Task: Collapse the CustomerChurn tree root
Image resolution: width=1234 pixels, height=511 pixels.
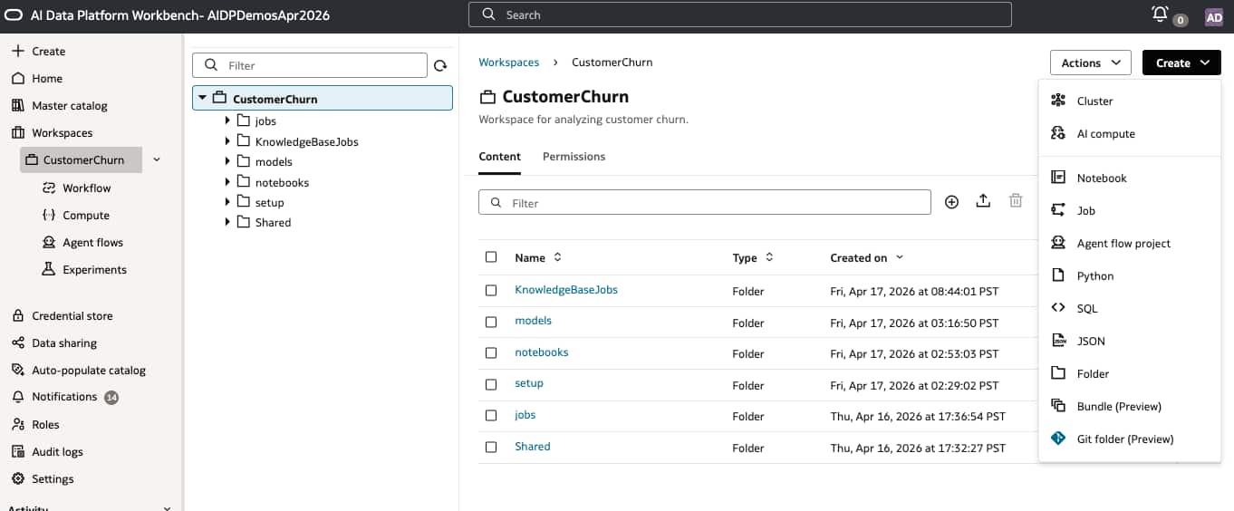Action: pyautogui.click(x=203, y=98)
